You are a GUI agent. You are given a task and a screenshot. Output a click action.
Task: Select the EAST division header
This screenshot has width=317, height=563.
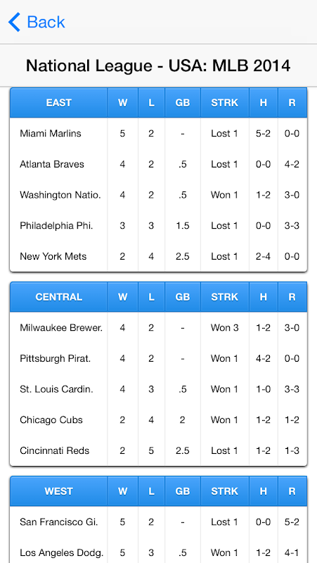click(x=59, y=103)
